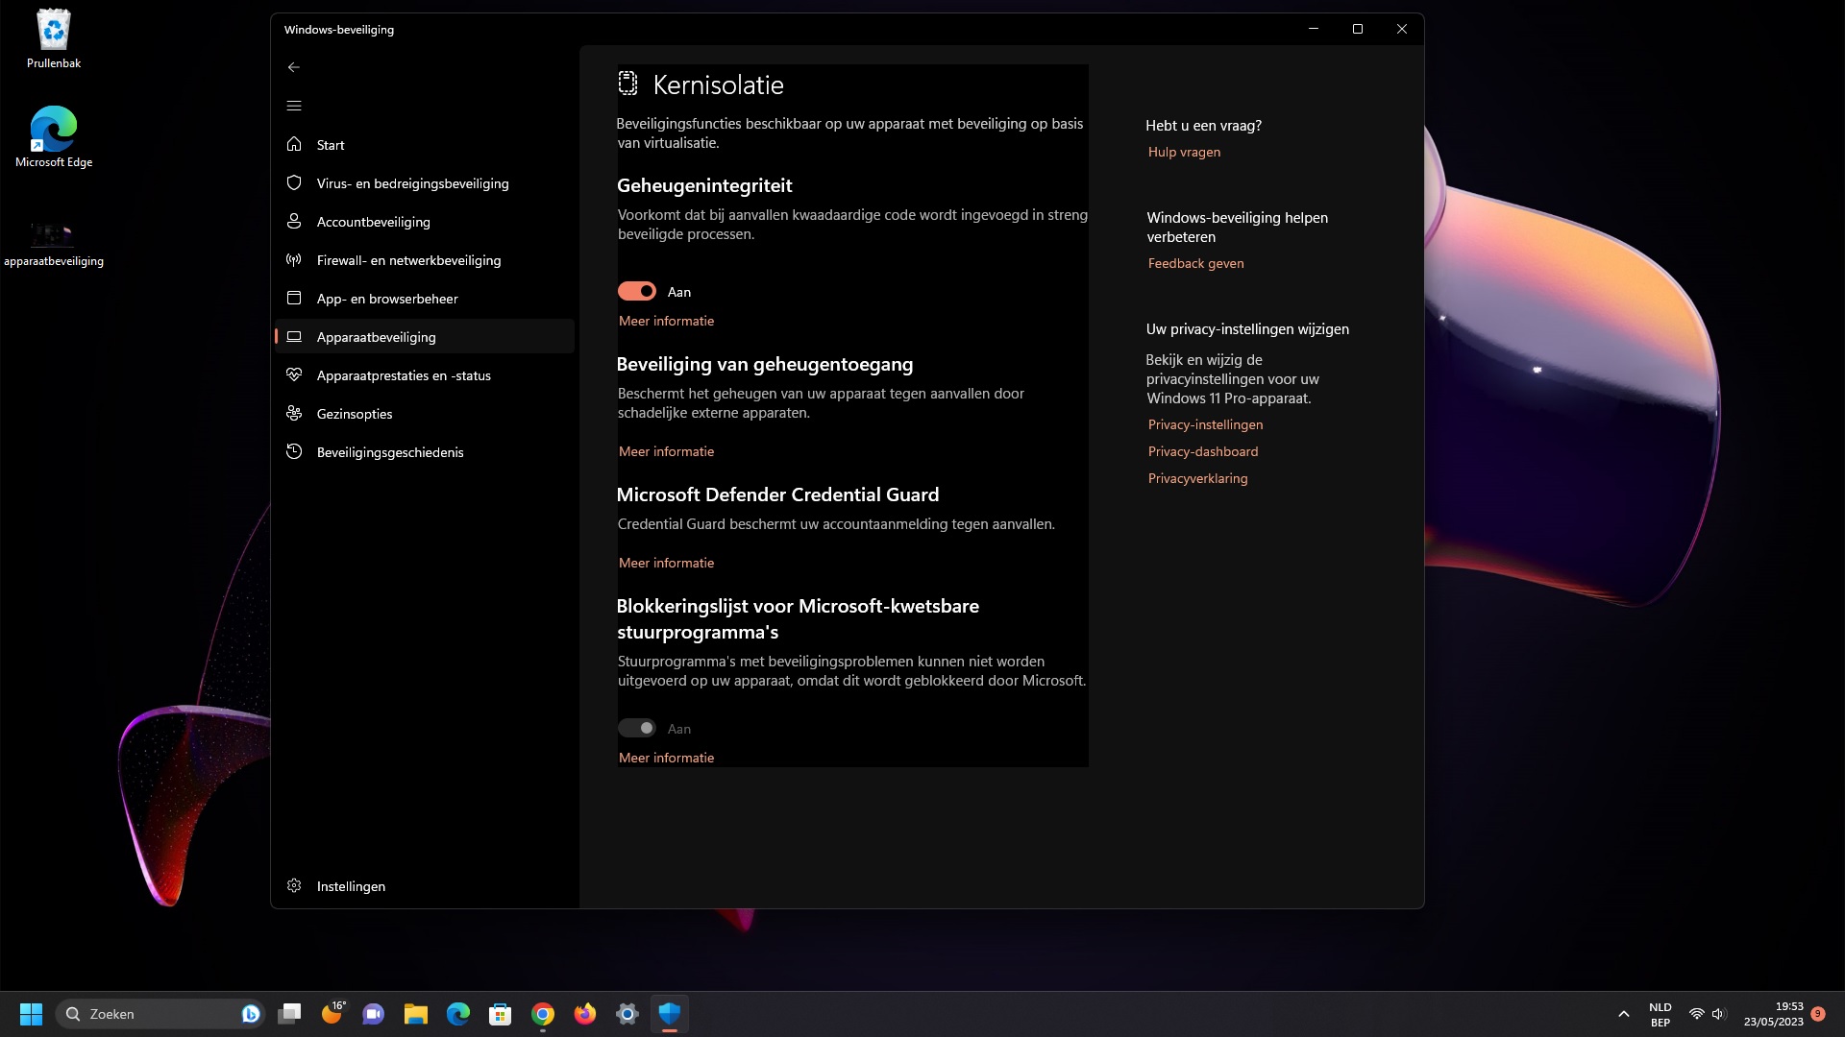
Task: Click the heart icon for Apparaatprestaties
Action: point(294,374)
